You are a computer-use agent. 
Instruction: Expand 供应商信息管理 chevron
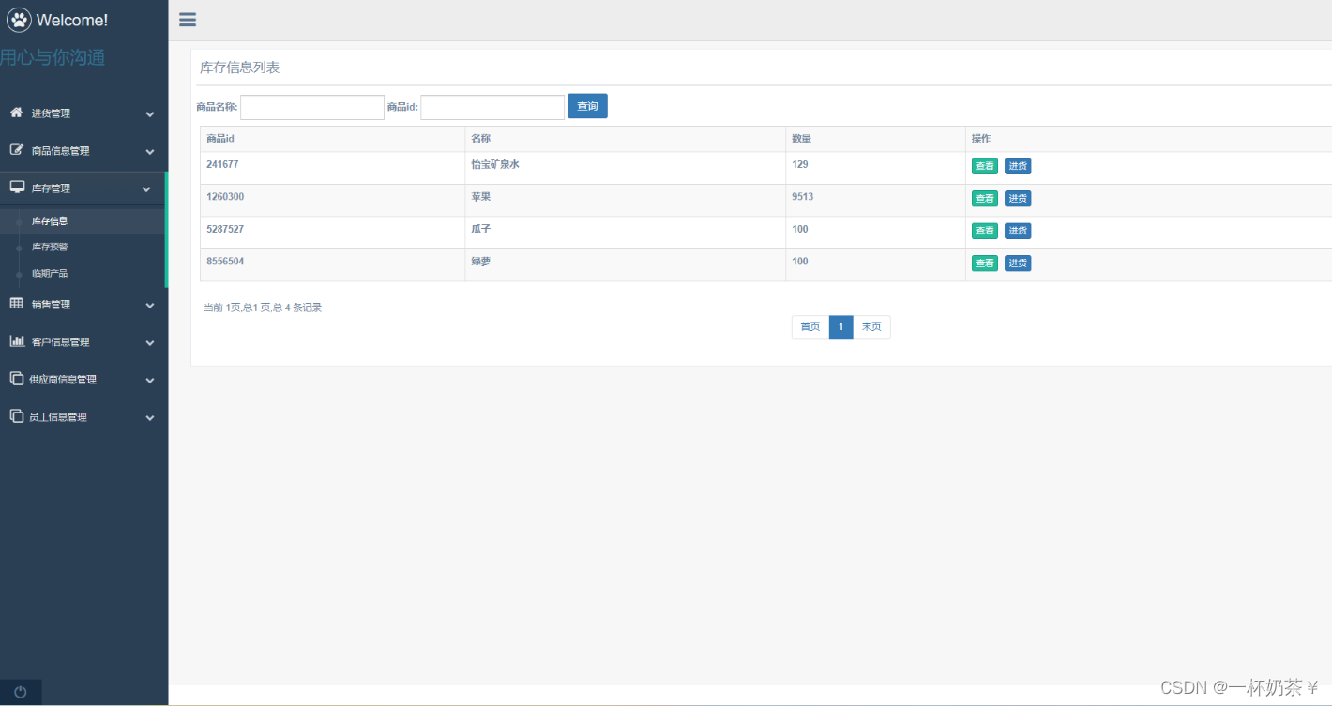(x=150, y=381)
